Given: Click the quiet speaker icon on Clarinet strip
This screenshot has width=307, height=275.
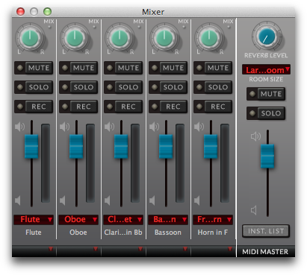Looking at the screenshot, I should [x=108, y=200].
